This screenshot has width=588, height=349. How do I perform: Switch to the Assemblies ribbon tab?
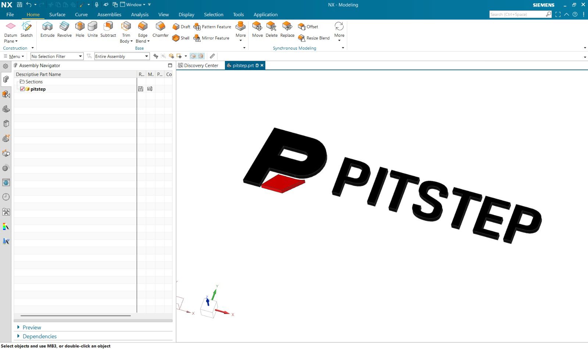[x=109, y=14]
